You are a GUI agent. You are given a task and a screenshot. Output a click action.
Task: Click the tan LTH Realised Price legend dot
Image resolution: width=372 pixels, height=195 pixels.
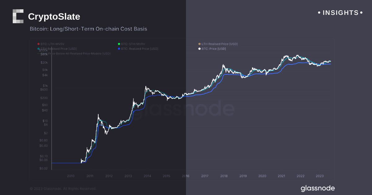pos(199,44)
